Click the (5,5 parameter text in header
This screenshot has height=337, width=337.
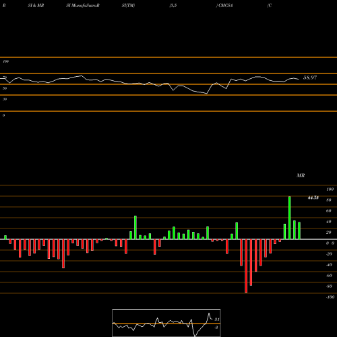point(173,5)
